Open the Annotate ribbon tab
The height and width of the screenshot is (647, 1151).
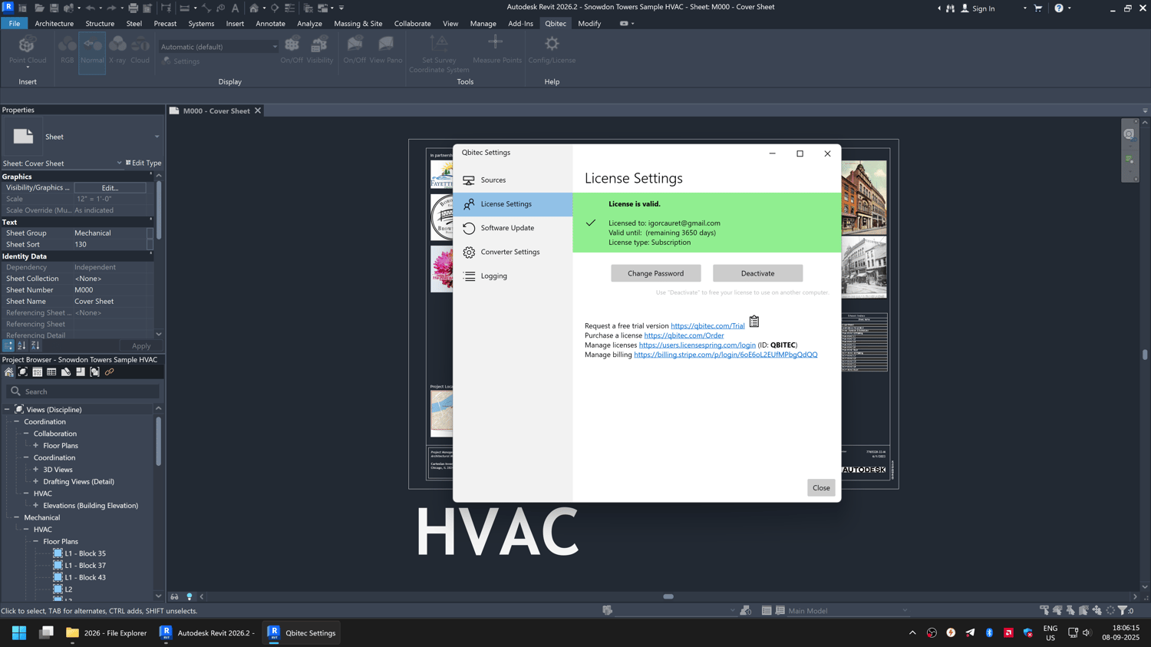270,24
